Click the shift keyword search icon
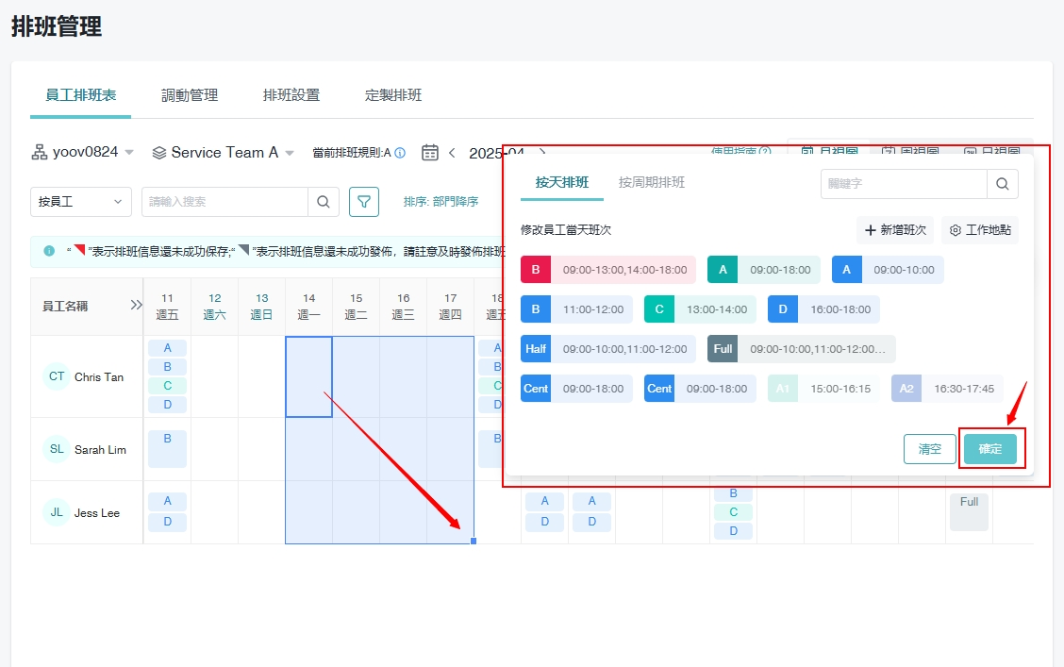This screenshot has width=1064, height=667. tap(1002, 184)
